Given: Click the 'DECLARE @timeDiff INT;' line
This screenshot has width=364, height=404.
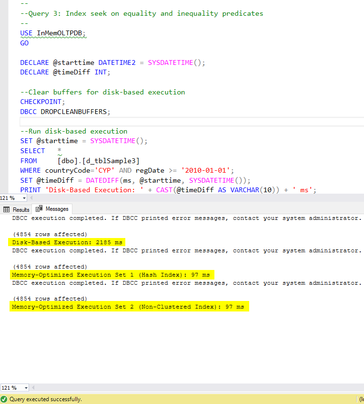Looking at the screenshot, I should pyautogui.click(x=65, y=72).
